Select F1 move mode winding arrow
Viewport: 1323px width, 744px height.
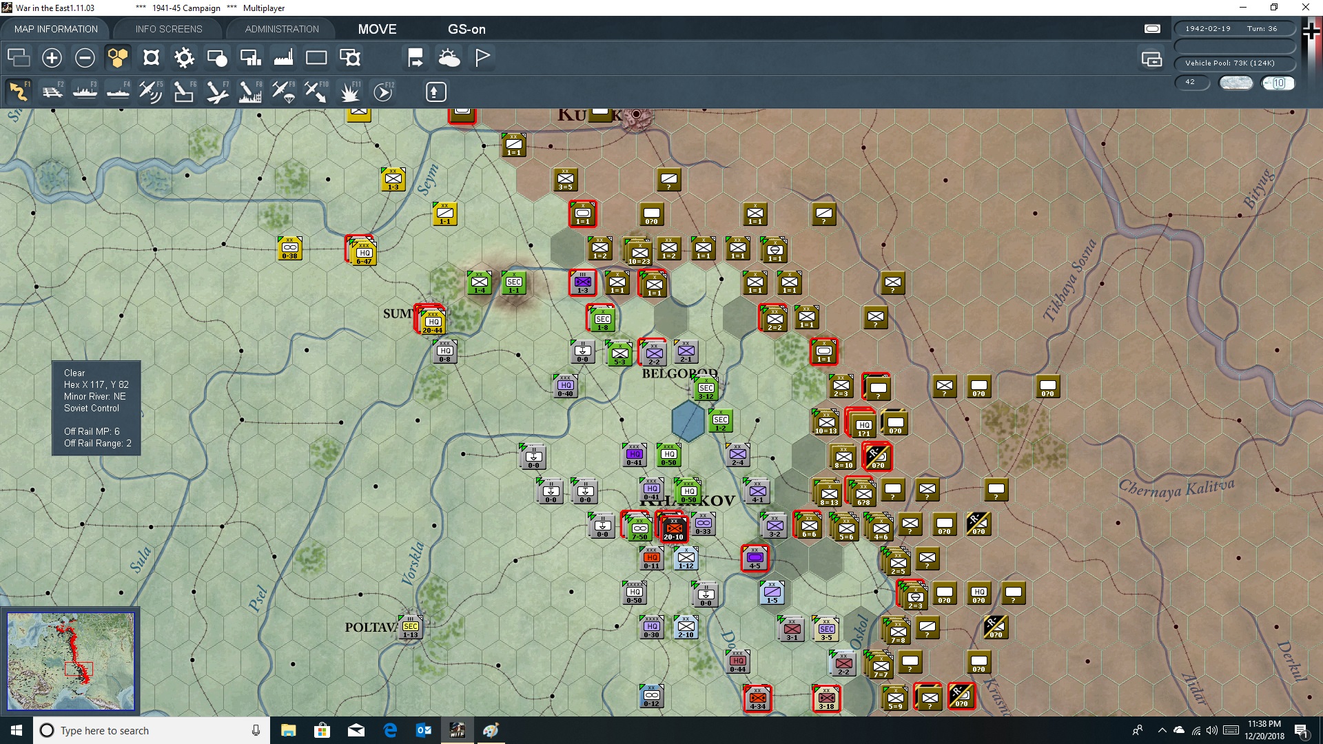[x=19, y=92]
